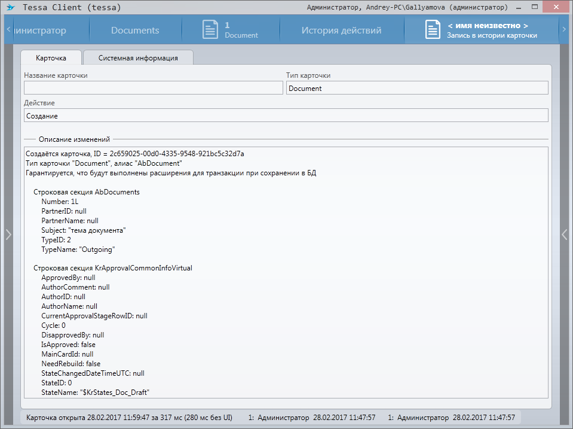Click the 'Действие' field showing Создание

pos(286,115)
